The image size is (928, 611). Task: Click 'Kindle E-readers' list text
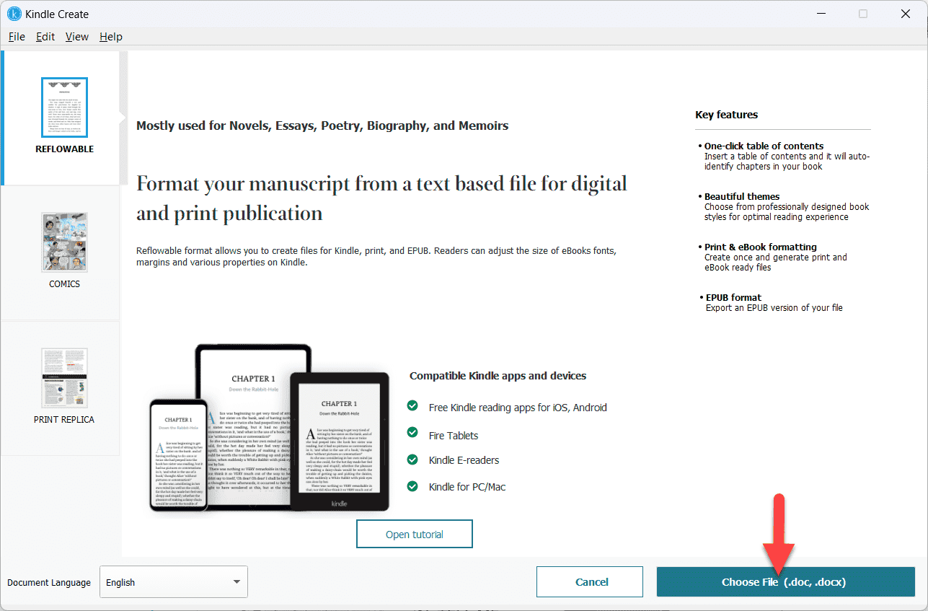(x=464, y=460)
